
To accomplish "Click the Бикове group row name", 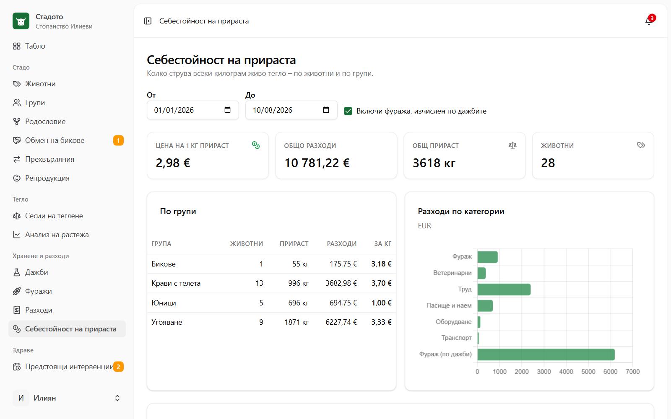I will coord(164,264).
